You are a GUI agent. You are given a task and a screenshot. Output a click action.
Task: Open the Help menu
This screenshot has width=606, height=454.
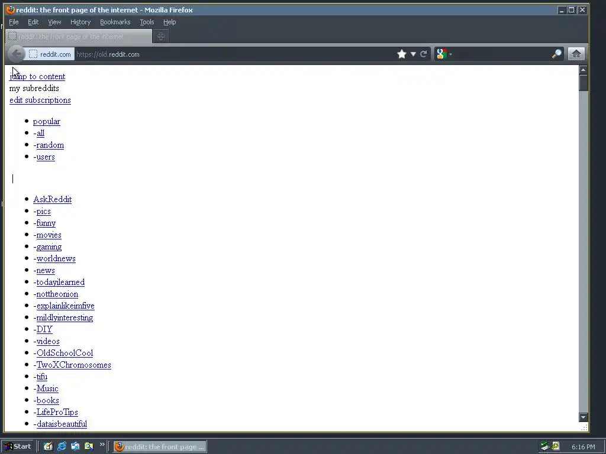pyautogui.click(x=169, y=22)
